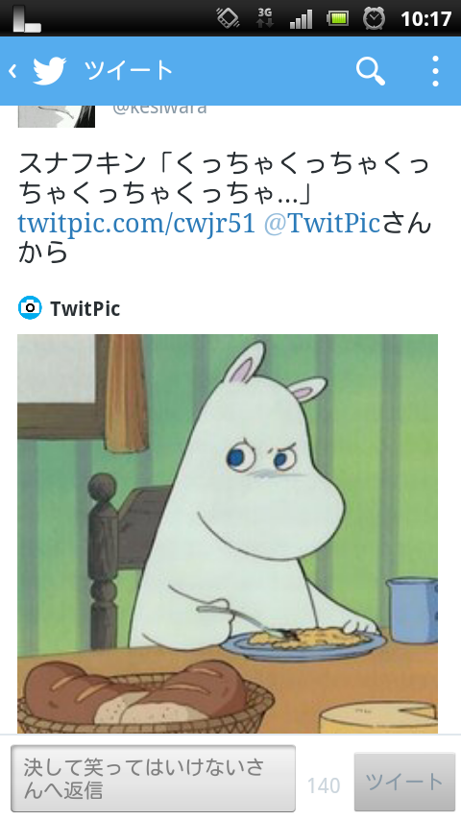Tap the 140 character counter
Image resolution: width=461 pixels, height=820 pixels.
click(x=324, y=785)
